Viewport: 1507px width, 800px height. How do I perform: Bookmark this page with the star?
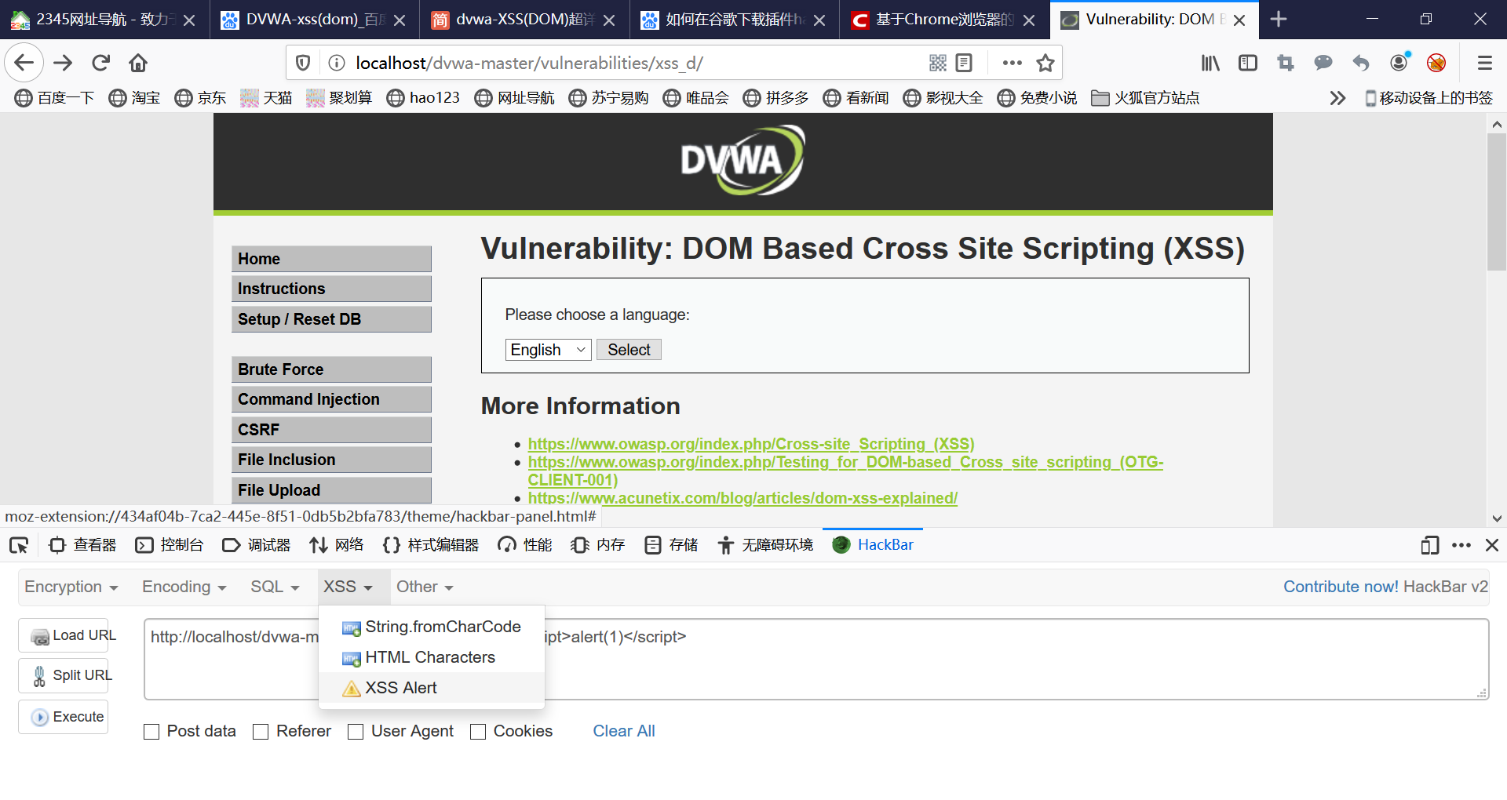click(1045, 63)
